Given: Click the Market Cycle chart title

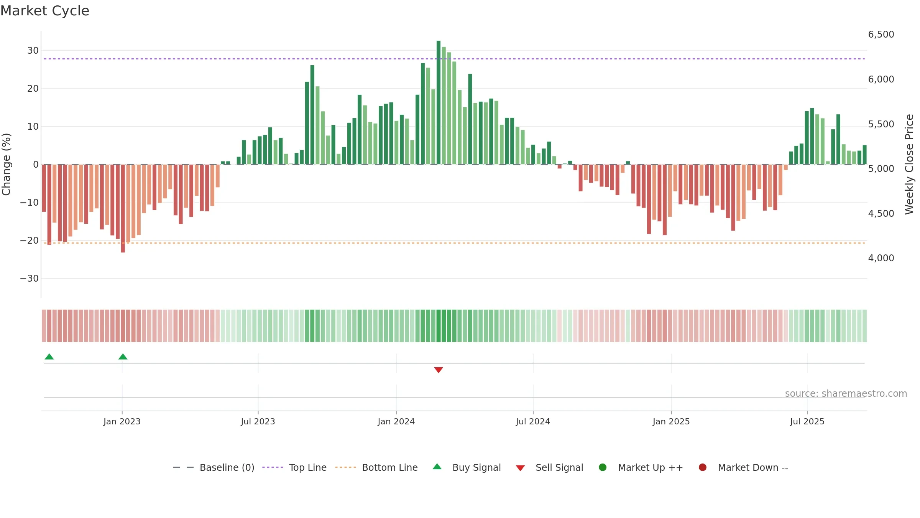Looking at the screenshot, I should click(x=45, y=11).
